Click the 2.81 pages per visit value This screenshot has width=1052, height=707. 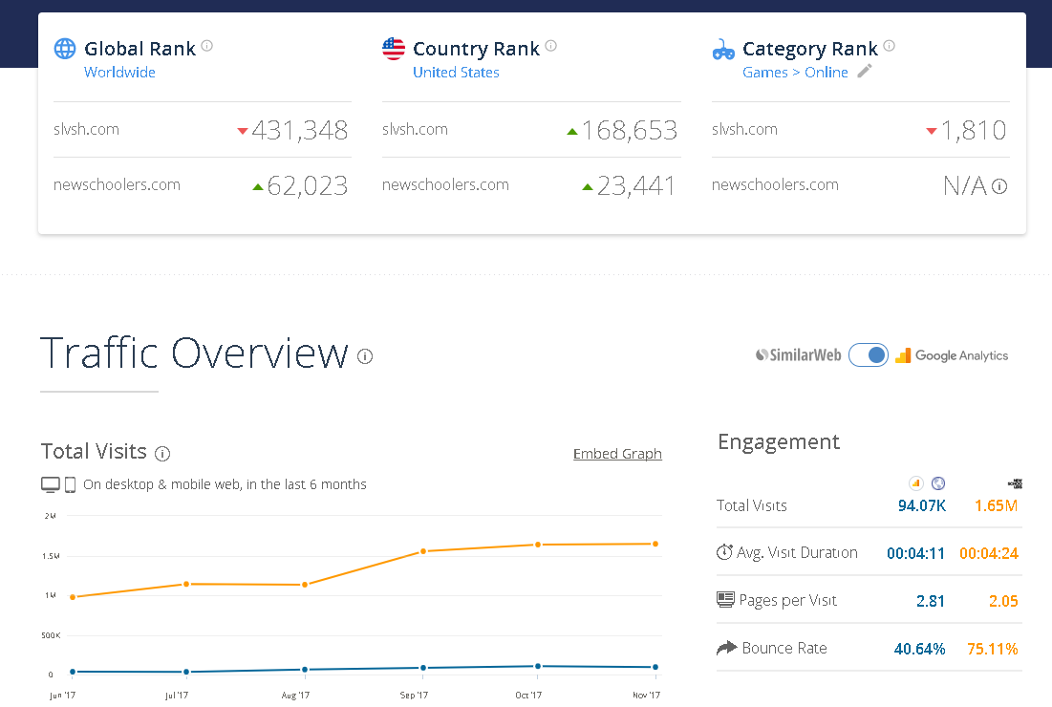(x=931, y=601)
